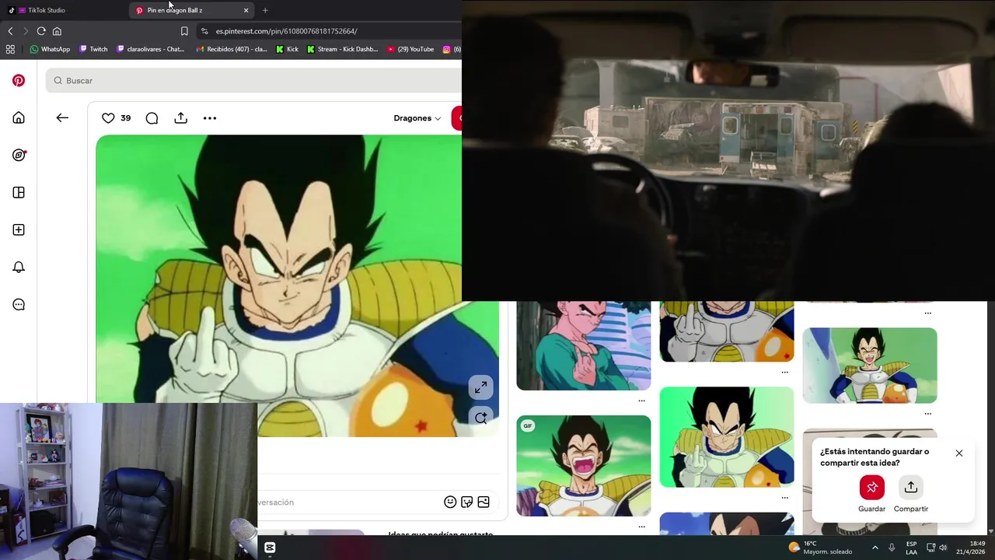Open the pin's three-dot more options

[x=210, y=118]
